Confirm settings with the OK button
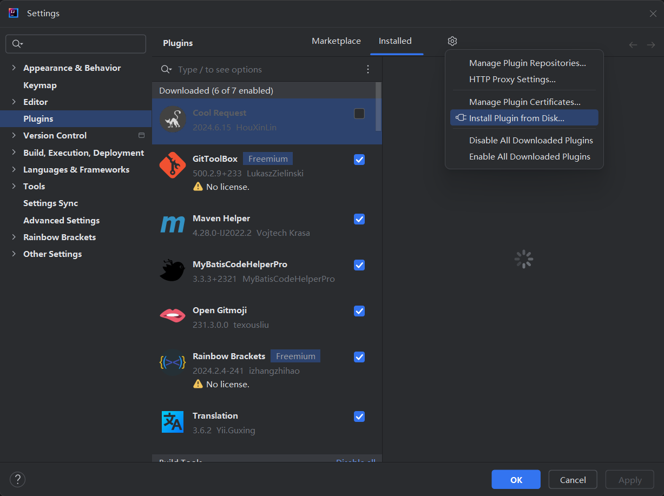Image resolution: width=664 pixels, height=496 pixels. click(516, 480)
